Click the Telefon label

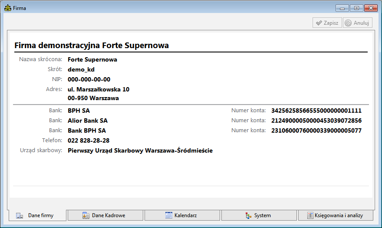[52, 140]
